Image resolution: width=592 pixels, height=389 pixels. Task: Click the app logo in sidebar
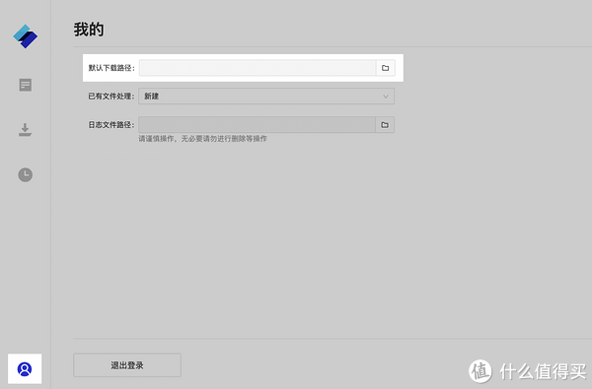[x=26, y=36]
